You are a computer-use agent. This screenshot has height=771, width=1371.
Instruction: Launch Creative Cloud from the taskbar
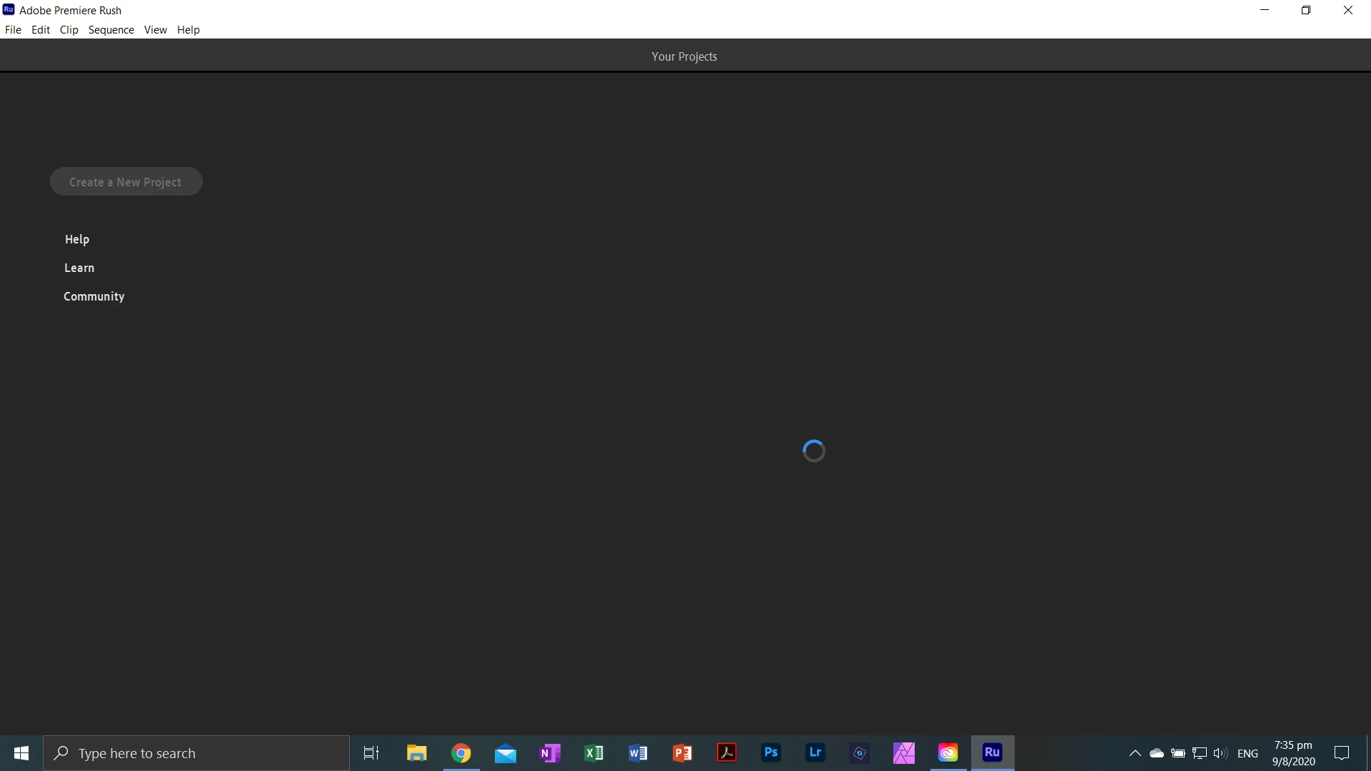point(948,752)
